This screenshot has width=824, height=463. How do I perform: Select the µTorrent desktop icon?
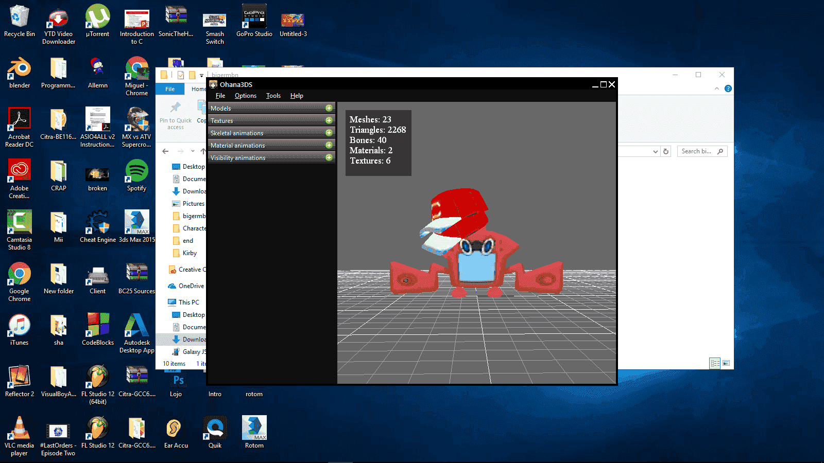(98, 21)
